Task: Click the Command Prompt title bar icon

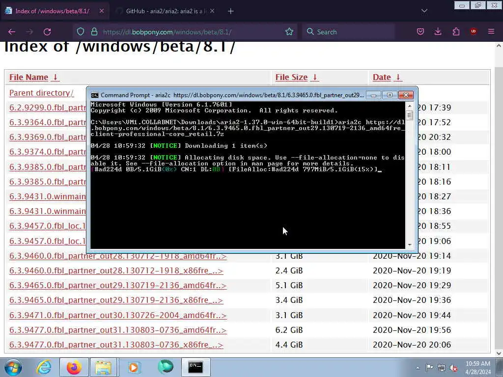Action: click(95, 95)
